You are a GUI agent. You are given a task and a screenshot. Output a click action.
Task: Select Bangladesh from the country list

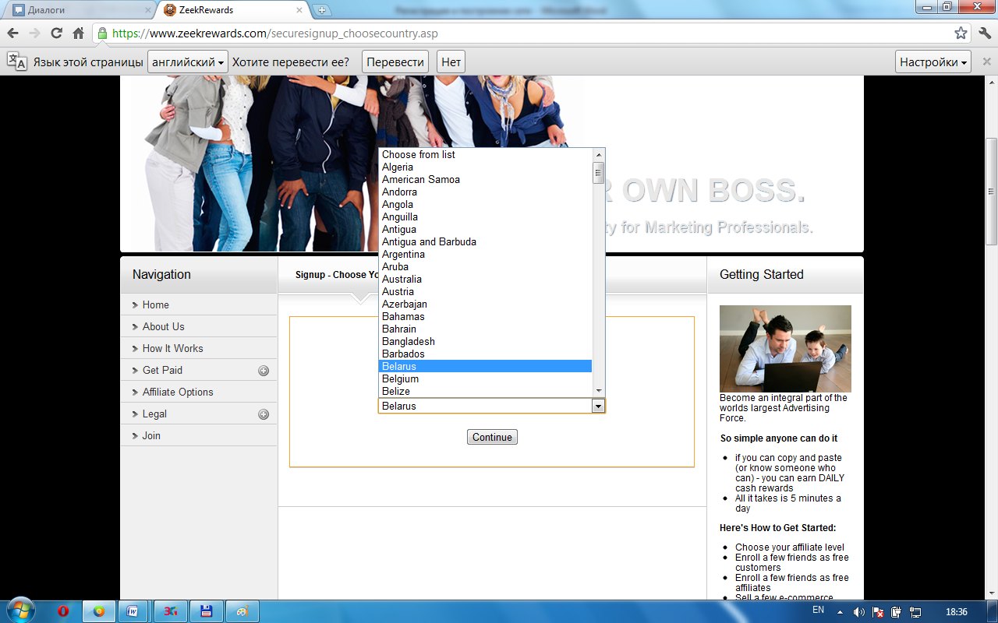pos(485,341)
